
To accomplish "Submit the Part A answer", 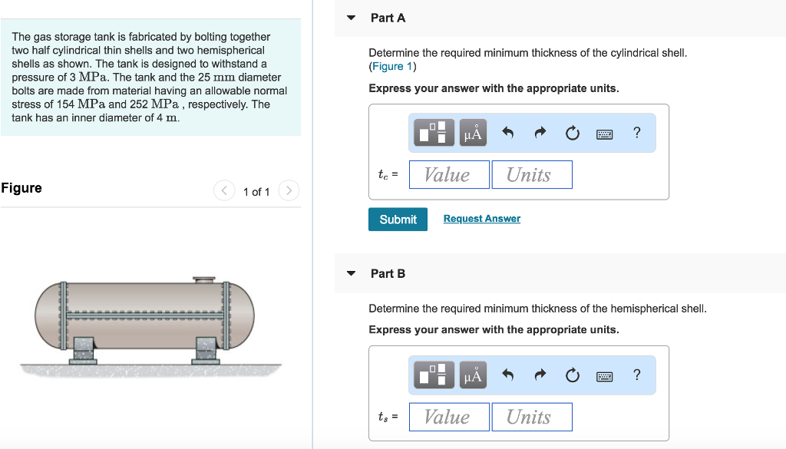I will 398,219.
